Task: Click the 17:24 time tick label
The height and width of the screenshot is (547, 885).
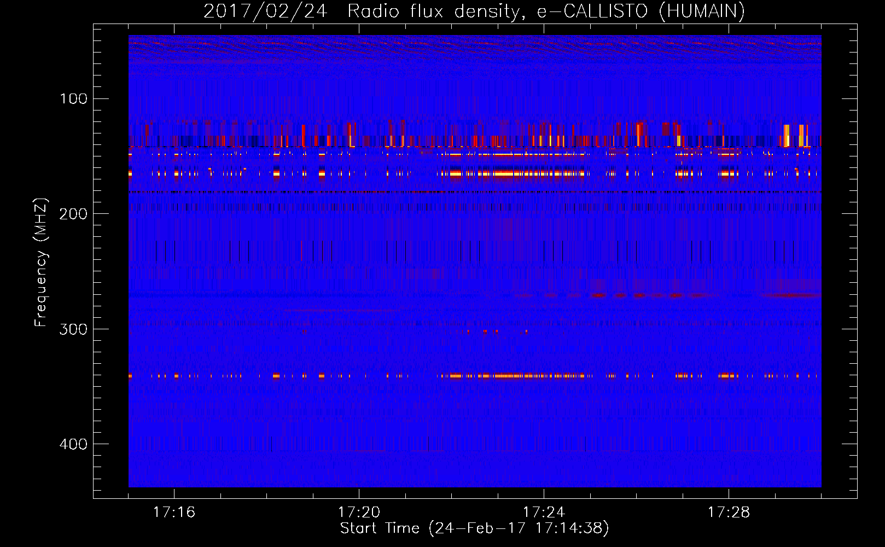Action: click(x=544, y=512)
